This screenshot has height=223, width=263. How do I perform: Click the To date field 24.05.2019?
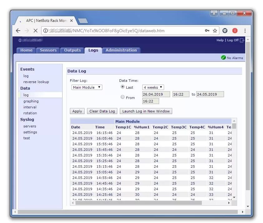210,94
